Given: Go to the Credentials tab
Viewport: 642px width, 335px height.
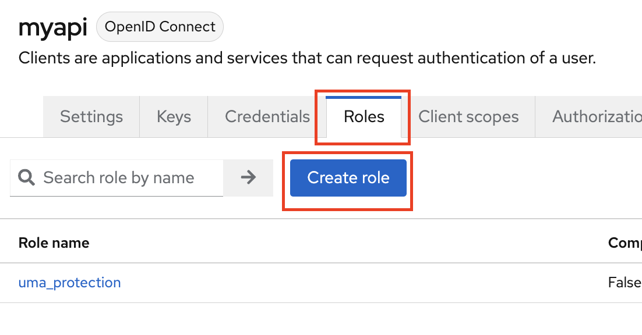Looking at the screenshot, I should click(x=267, y=117).
